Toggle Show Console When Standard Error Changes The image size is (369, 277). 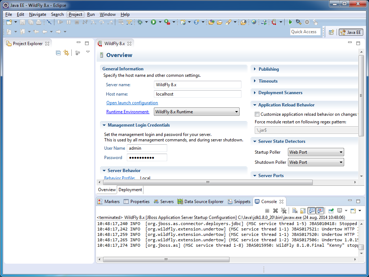coord(320,210)
